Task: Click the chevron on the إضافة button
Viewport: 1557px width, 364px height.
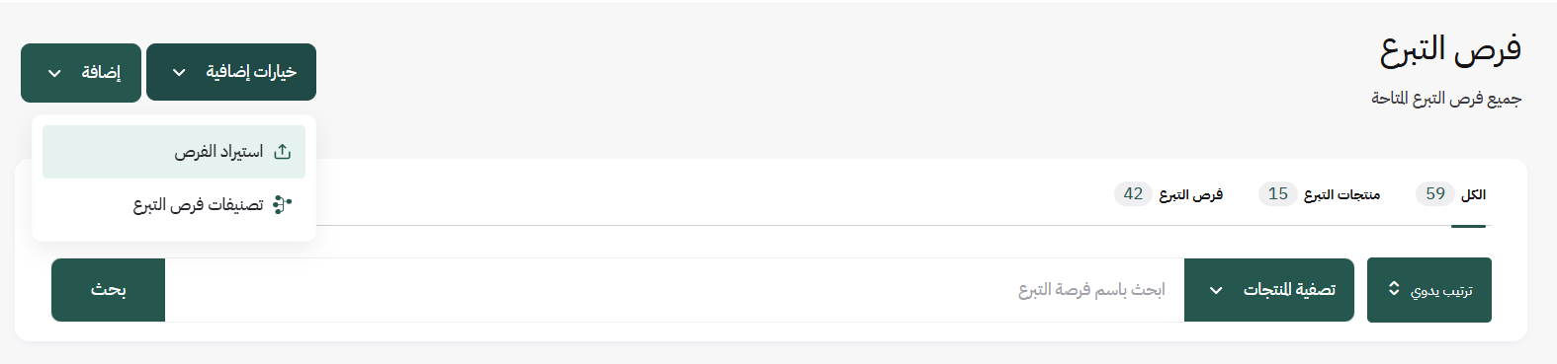Action: pos(54,73)
